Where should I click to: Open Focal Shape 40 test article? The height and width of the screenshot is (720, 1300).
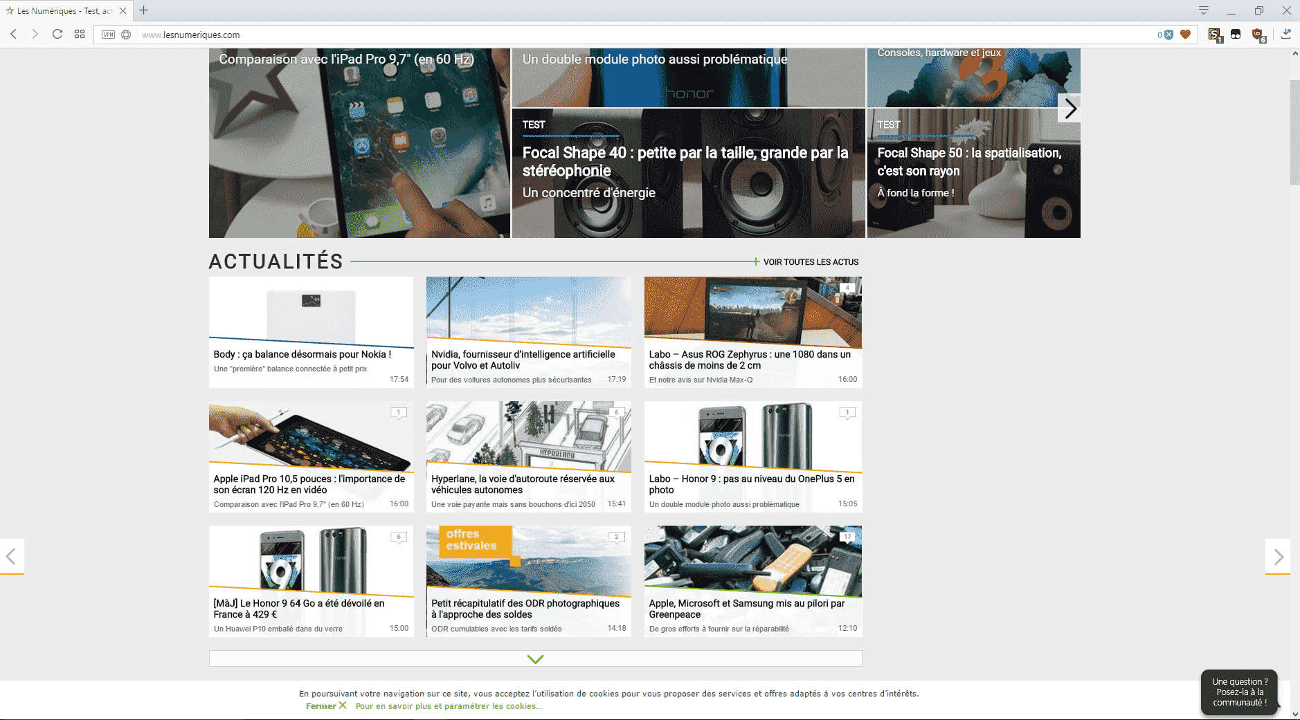click(x=689, y=173)
